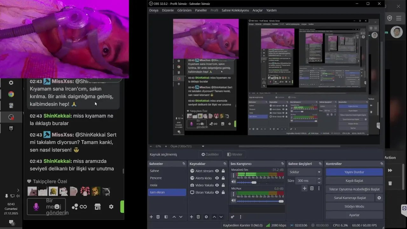Open the Sahne Koleksiyonu menu
The image size is (407, 229).
pos(235,10)
